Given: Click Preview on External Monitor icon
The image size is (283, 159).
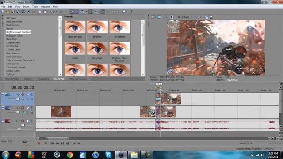Looking at the screenshot, I should [x=159, y=17].
